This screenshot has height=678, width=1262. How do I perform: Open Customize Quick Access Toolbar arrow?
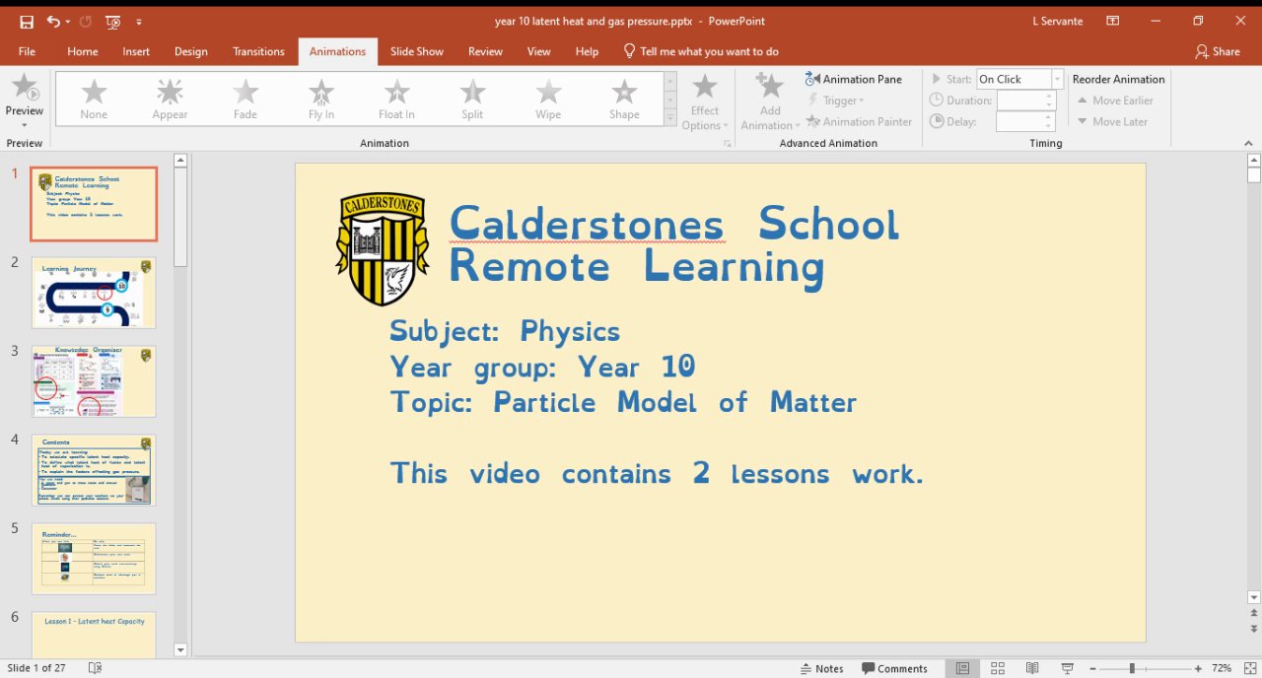pos(139,22)
